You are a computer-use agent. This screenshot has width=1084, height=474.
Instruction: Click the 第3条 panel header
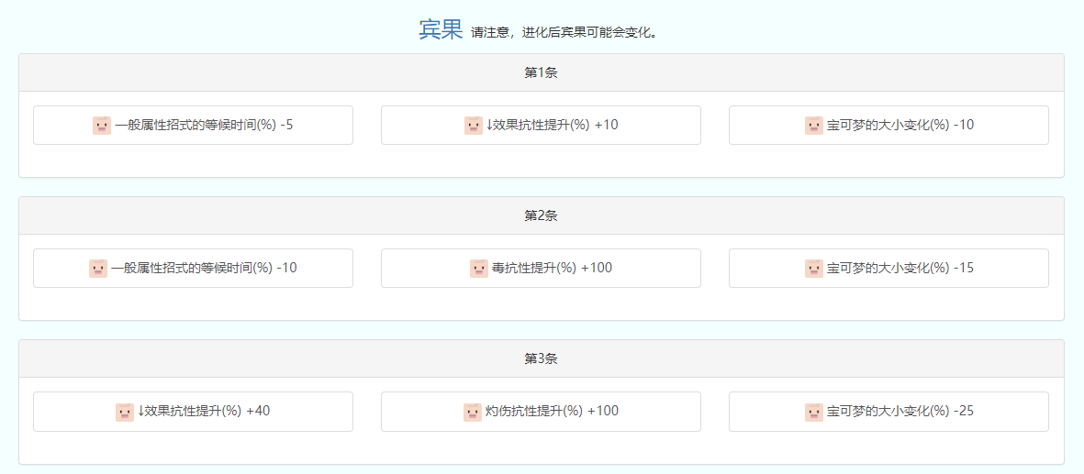541,358
